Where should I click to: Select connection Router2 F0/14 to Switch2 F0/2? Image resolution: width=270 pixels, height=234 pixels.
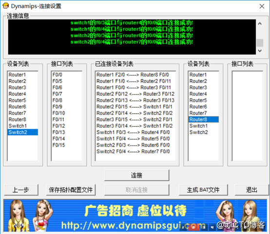tap(135, 113)
